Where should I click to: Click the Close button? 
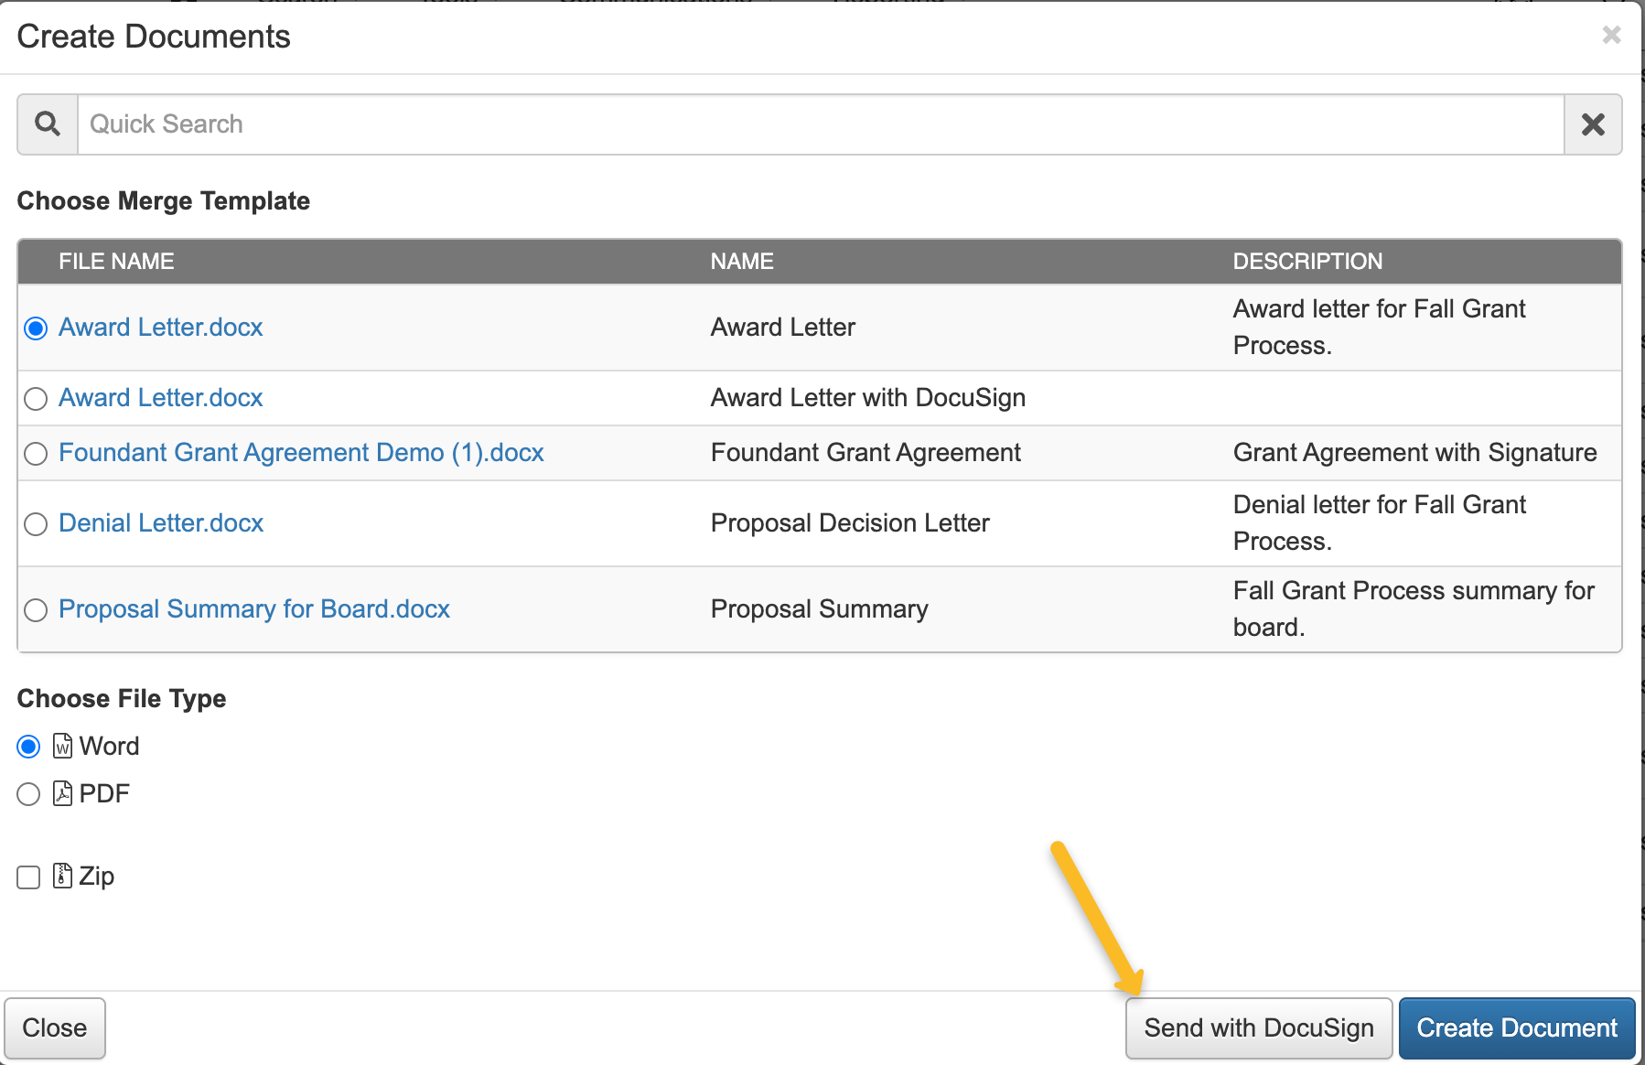(55, 1027)
